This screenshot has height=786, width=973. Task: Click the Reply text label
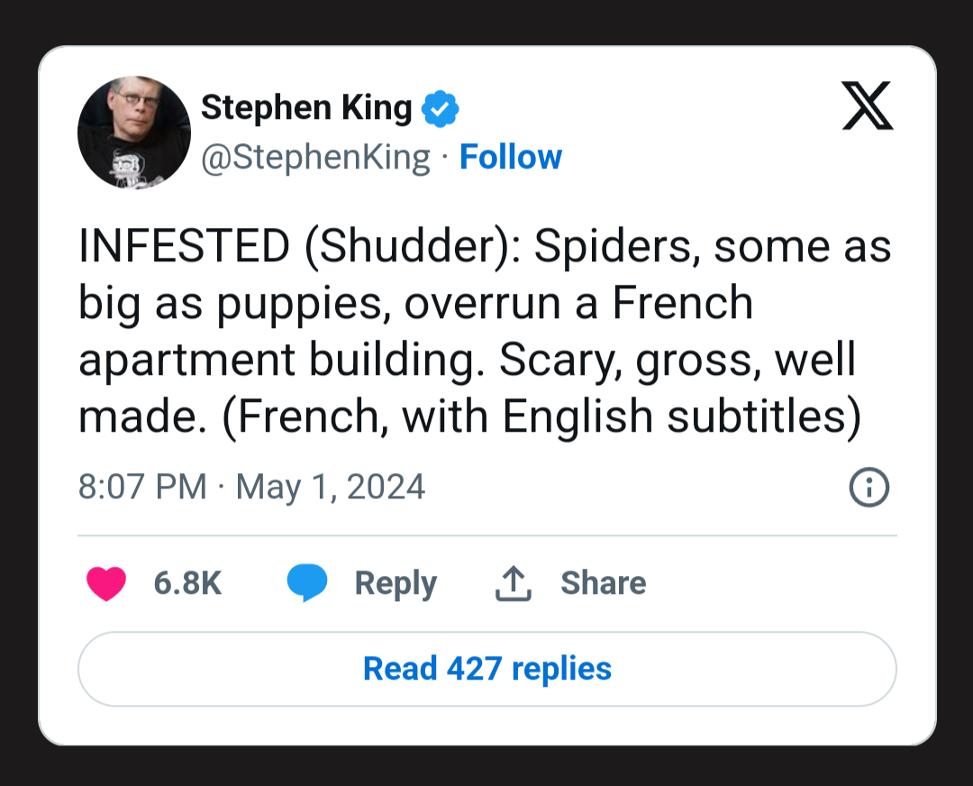[x=396, y=583]
